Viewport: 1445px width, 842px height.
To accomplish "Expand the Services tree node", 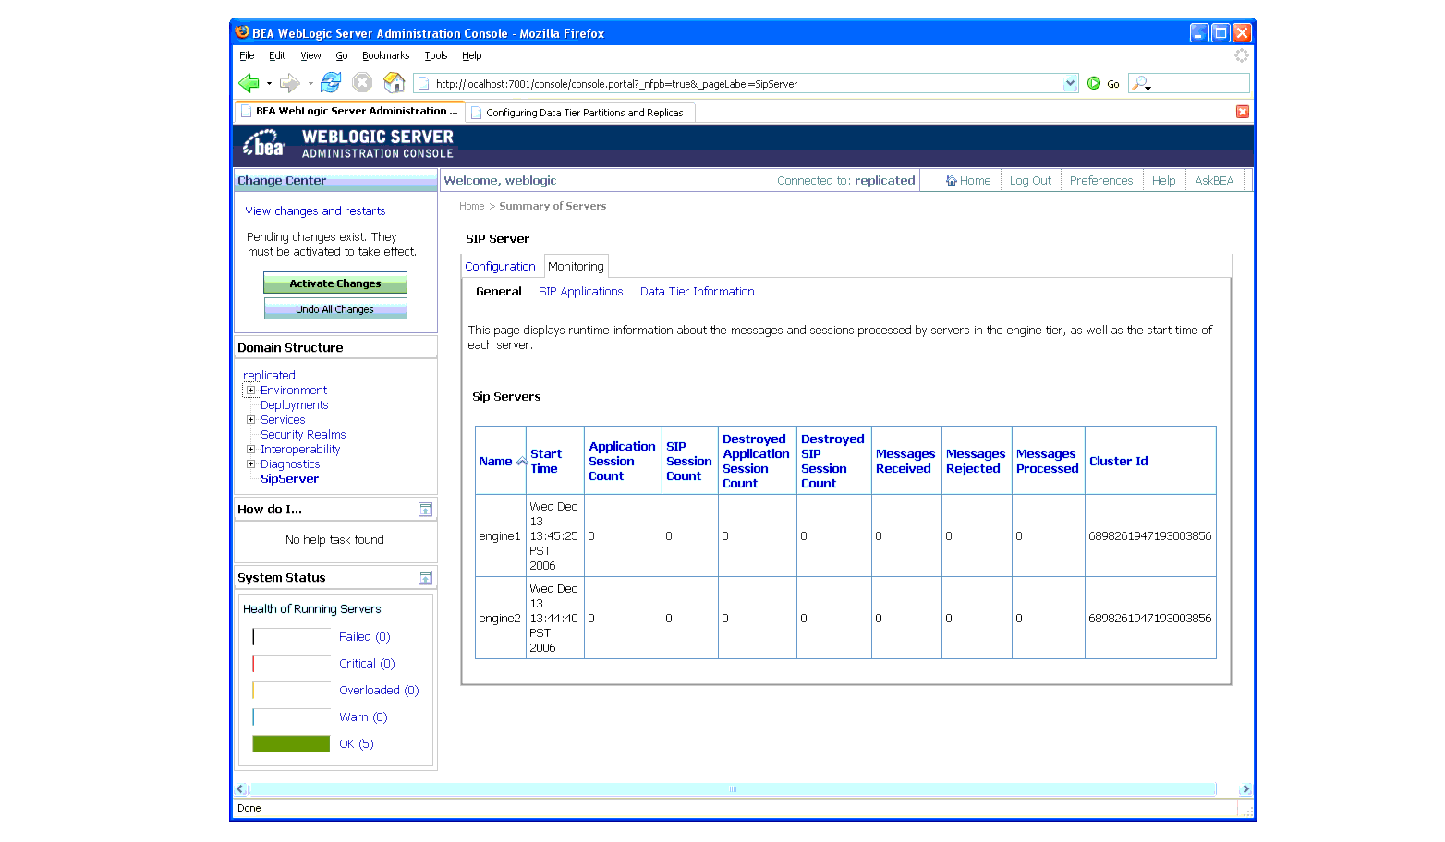I will (250, 420).
